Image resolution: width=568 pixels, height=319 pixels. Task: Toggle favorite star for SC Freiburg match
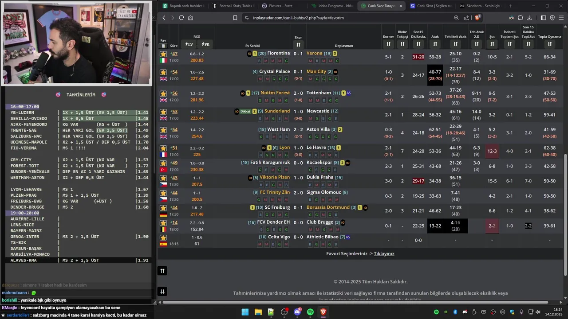coord(163,208)
